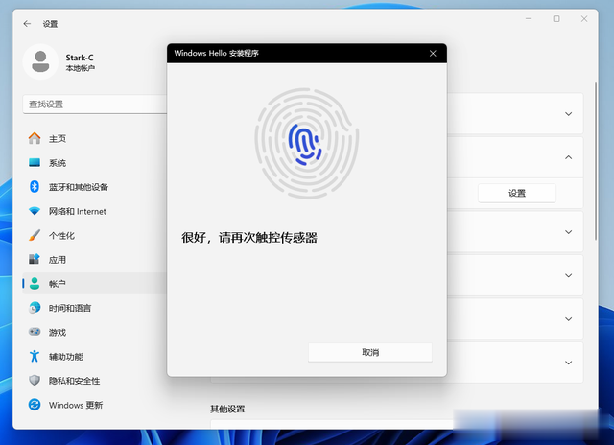Viewport: 614px width, 445px height.
Task: Select the 系统 monitor icon
Action: click(x=35, y=162)
